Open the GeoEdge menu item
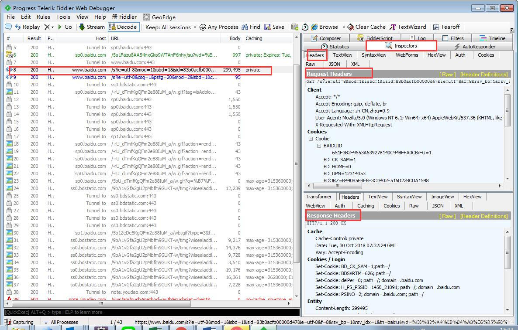The width and height of the screenshot is (518, 330). coord(159,17)
